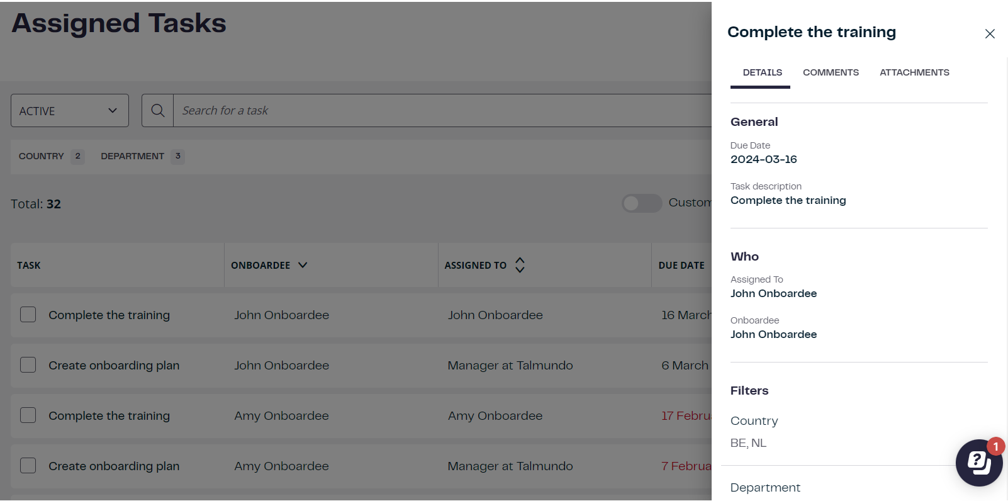
Task: Open the ACTIVE status dropdown
Action: [x=70, y=111]
